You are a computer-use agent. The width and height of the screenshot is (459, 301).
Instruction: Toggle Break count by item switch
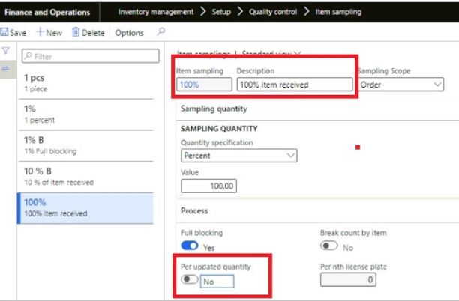click(x=329, y=246)
